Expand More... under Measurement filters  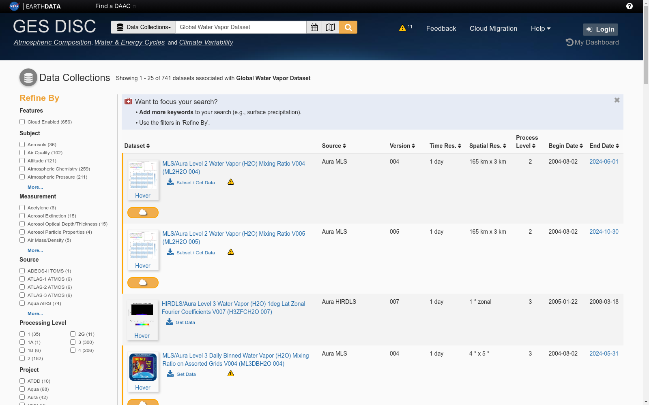pyautogui.click(x=35, y=250)
